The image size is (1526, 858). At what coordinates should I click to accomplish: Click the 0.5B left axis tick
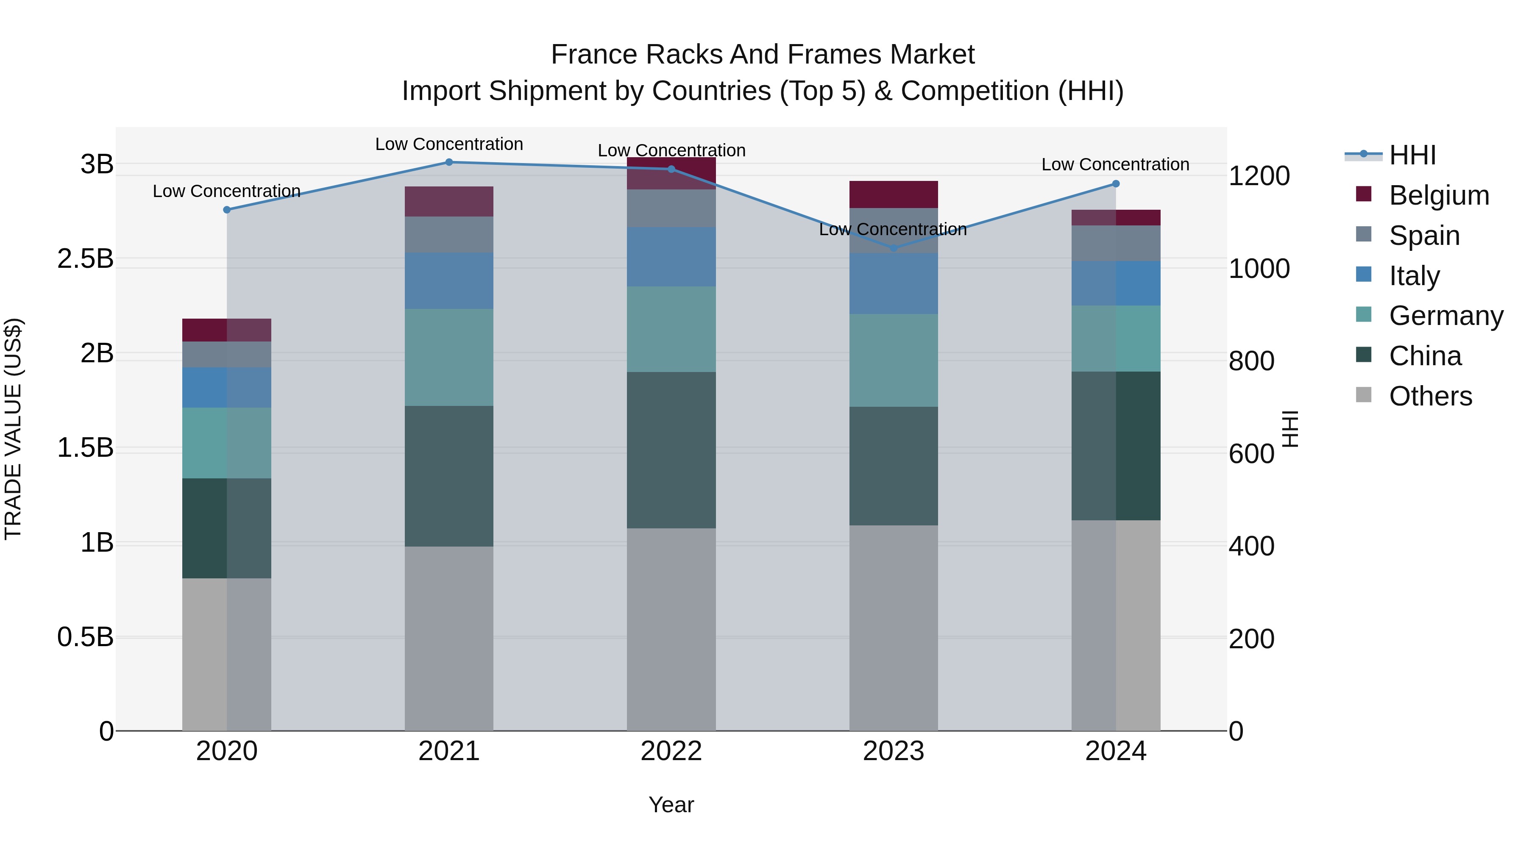[85, 637]
